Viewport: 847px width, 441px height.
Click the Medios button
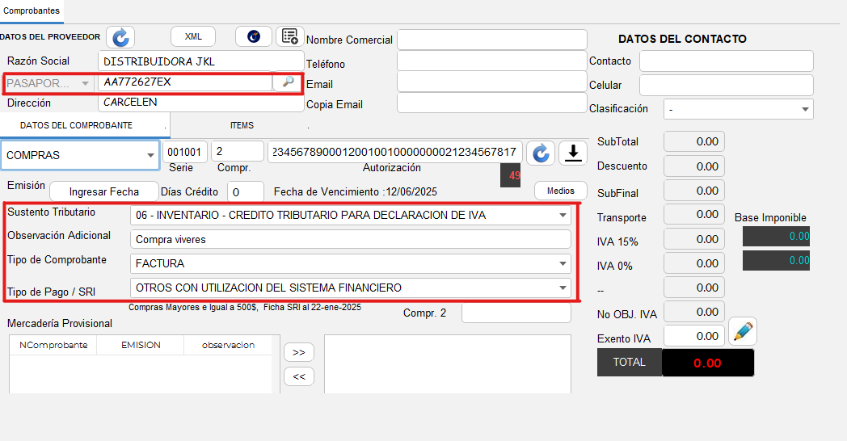coord(560,191)
